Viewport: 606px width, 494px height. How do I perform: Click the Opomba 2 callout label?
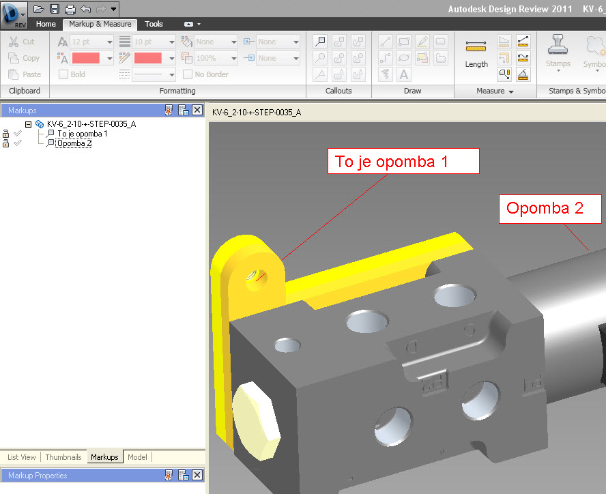pyautogui.click(x=549, y=209)
